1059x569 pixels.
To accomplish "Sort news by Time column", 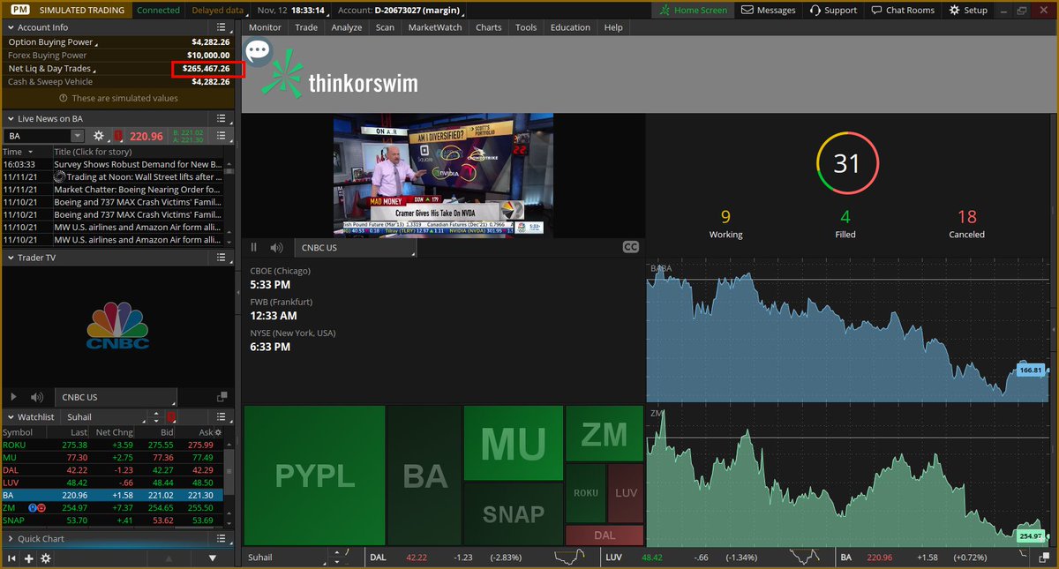I will pyautogui.click(x=26, y=152).
